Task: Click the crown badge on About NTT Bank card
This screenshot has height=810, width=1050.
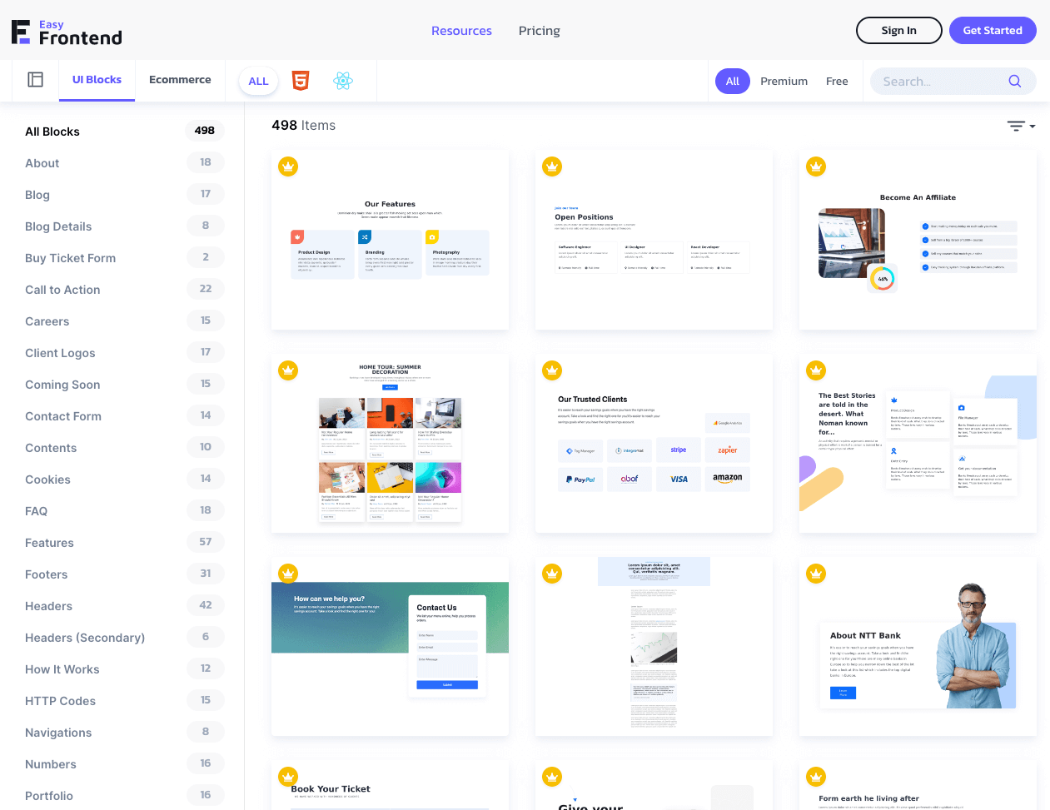Action: coord(815,574)
